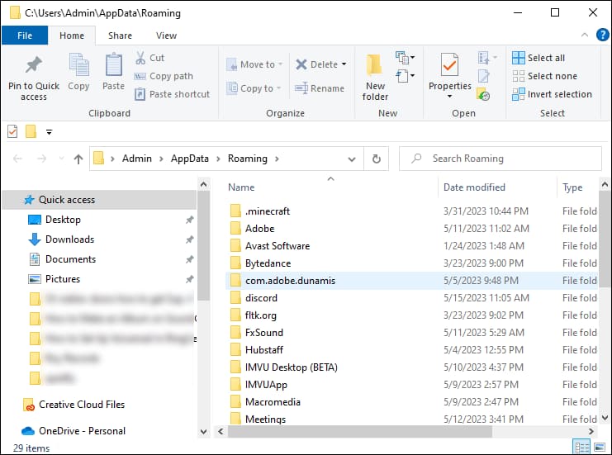The image size is (612, 455).
Task: Open Customize Quick Access Toolbar dropdown
Action: [49, 132]
